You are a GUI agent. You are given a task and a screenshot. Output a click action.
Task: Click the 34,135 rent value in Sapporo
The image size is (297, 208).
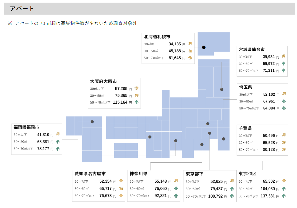(x=175, y=44)
